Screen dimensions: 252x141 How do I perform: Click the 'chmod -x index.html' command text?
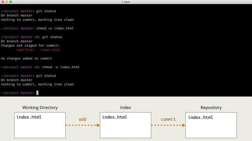tap(61, 67)
